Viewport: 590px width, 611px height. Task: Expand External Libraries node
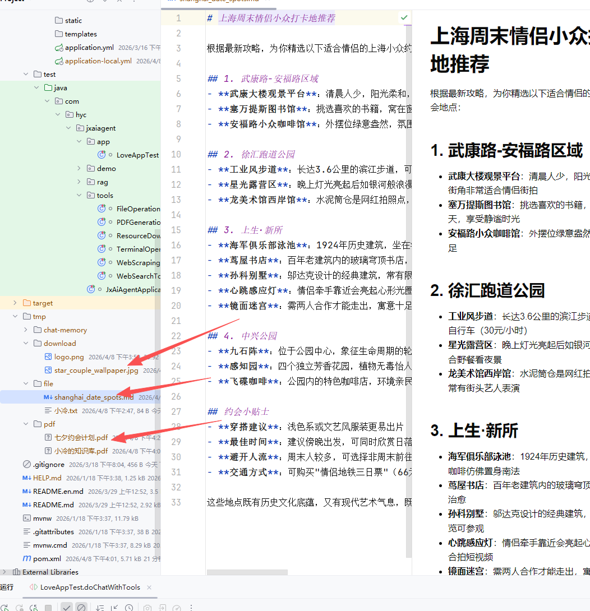point(4,572)
